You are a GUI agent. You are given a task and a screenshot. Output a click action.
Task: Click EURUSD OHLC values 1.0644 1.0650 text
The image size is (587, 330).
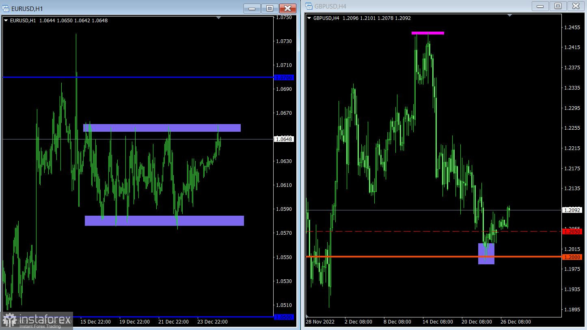click(x=56, y=21)
